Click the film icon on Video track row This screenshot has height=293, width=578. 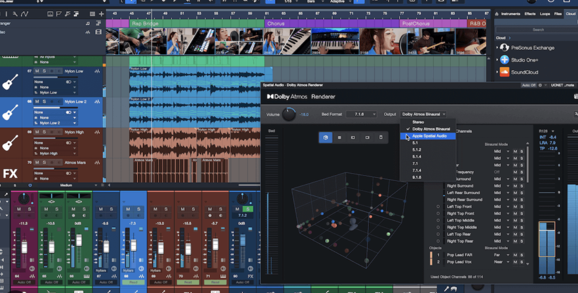(x=99, y=32)
